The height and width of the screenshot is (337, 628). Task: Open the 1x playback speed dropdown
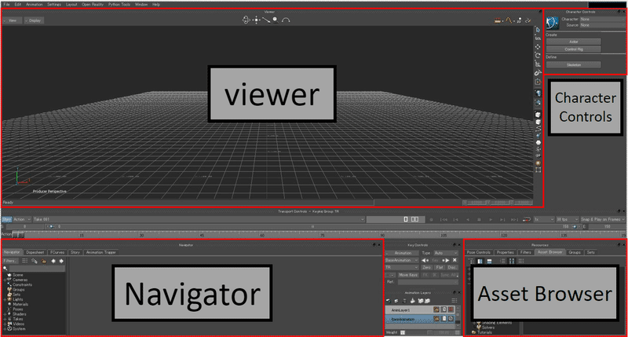[x=544, y=220]
